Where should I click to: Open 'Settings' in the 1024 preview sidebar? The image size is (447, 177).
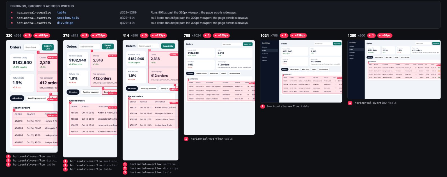click(265, 60)
